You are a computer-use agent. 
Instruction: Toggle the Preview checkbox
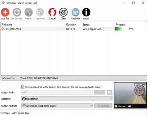point(116,106)
